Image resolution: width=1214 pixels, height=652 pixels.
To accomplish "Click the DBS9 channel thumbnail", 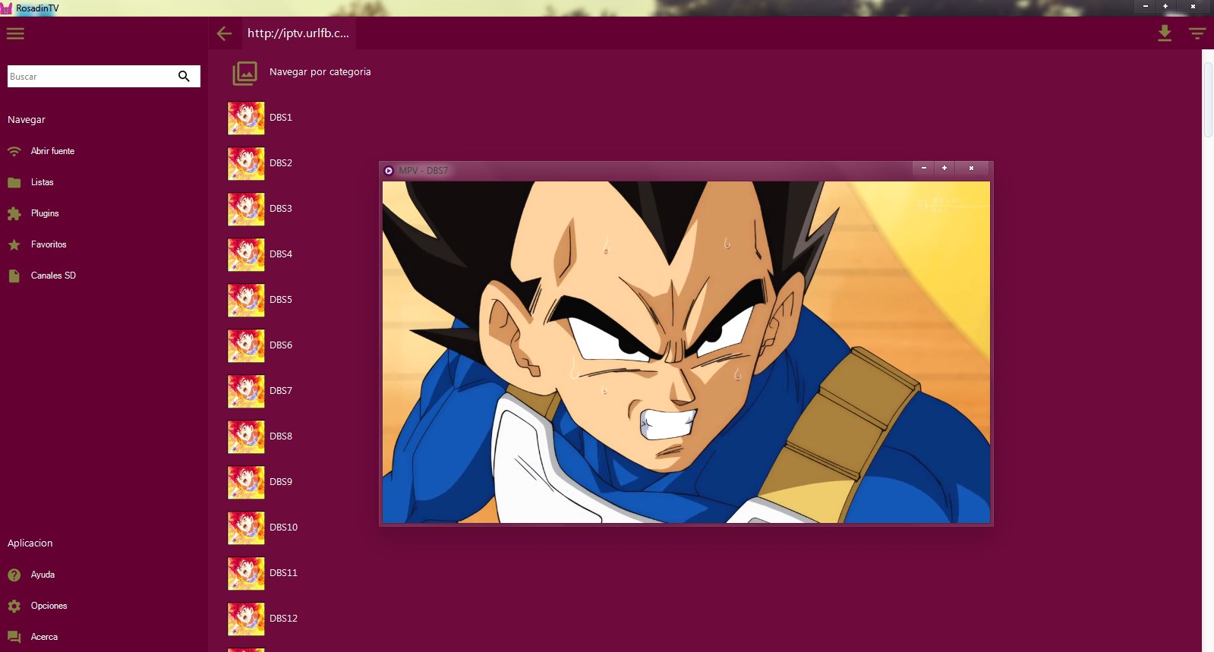I will pyautogui.click(x=246, y=482).
